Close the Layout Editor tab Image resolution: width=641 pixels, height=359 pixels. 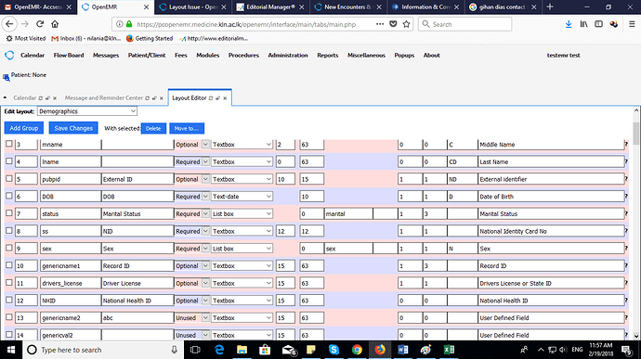225,98
